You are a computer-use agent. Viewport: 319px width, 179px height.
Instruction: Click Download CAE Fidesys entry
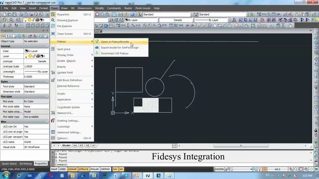(x=122, y=53)
